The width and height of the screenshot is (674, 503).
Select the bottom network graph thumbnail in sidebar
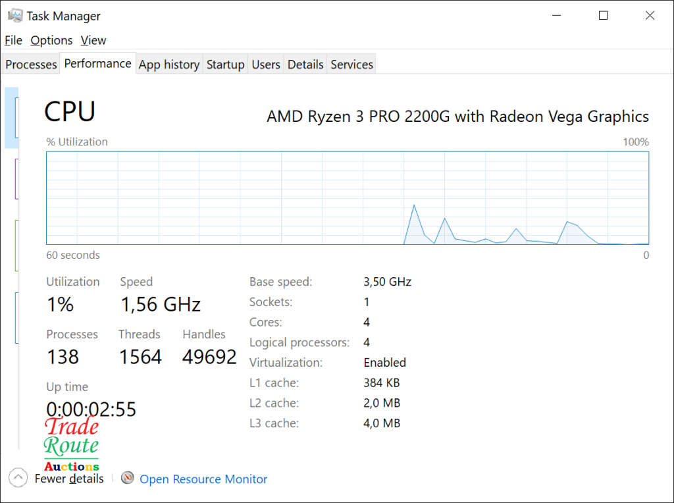tap(12, 316)
